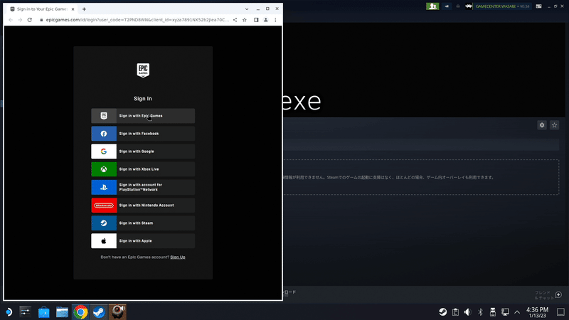This screenshot has width=569, height=320.
Task: Choose Sign in with Facebook
Action: [x=143, y=134]
